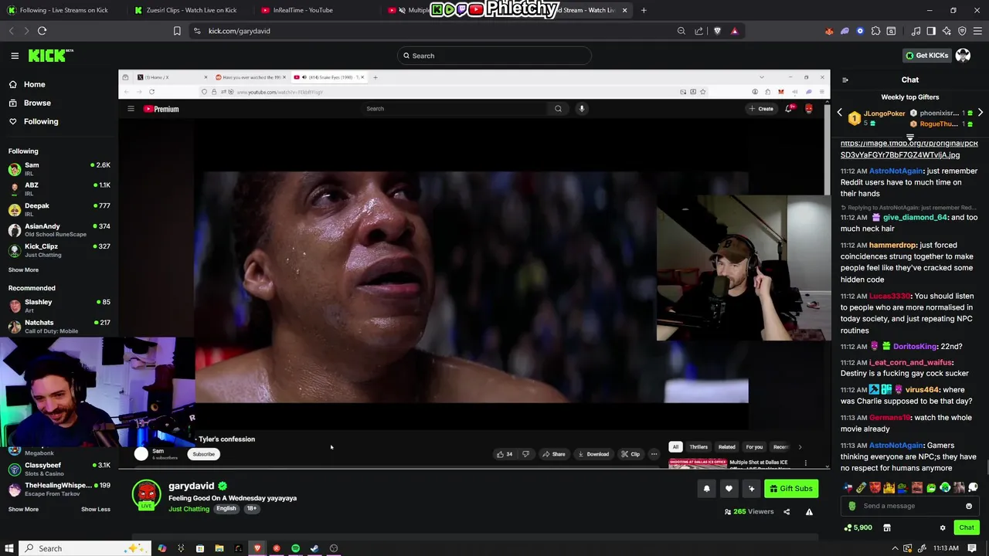The height and width of the screenshot is (556, 989).
Task: Open garydavid channel avatar
Action: [x=146, y=495]
